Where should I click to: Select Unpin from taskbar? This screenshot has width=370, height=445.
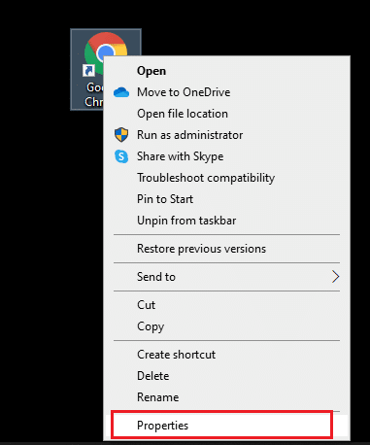226,221
